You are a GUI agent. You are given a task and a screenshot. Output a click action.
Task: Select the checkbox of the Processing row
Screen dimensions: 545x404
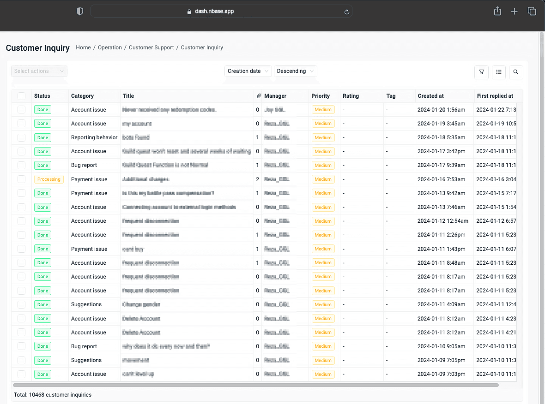click(22, 179)
